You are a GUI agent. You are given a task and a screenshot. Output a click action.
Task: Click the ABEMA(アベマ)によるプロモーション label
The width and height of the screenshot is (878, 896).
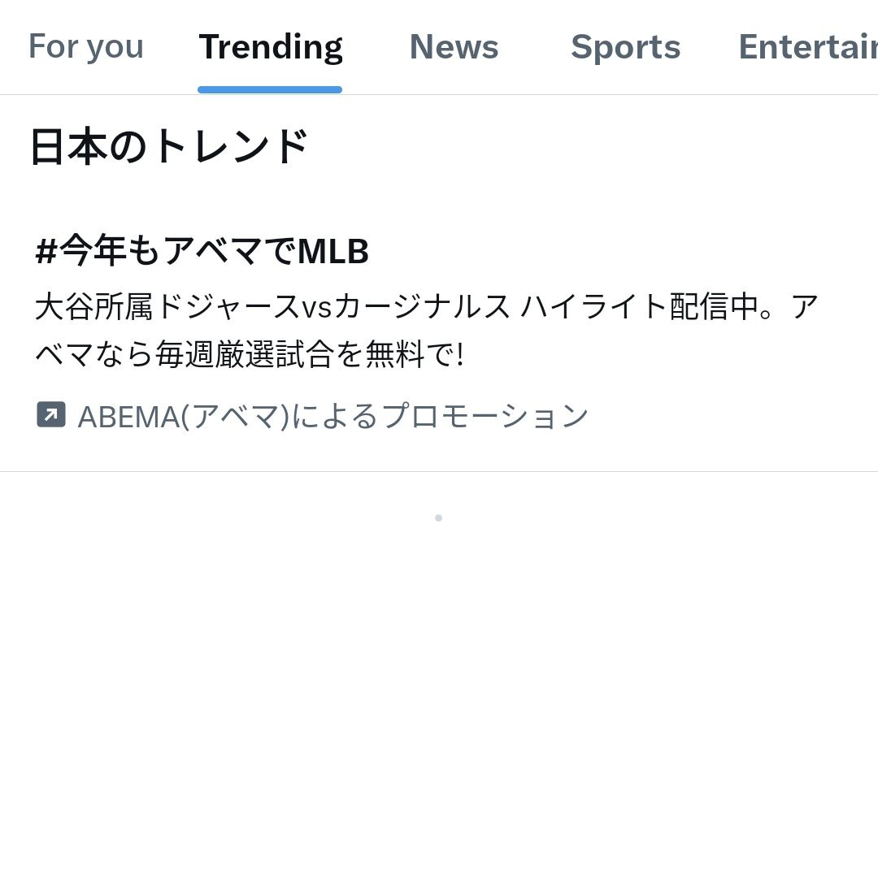pyautogui.click(x=333, y=416)
